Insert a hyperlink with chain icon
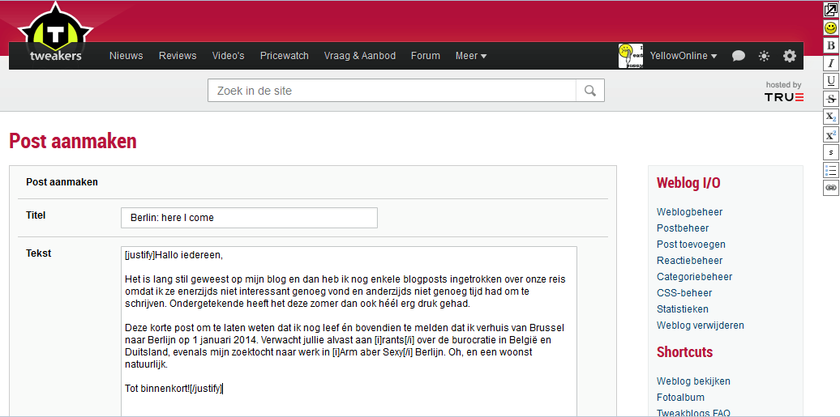The height and width of the screenshot is (417, 840). (x=831, y=188)
